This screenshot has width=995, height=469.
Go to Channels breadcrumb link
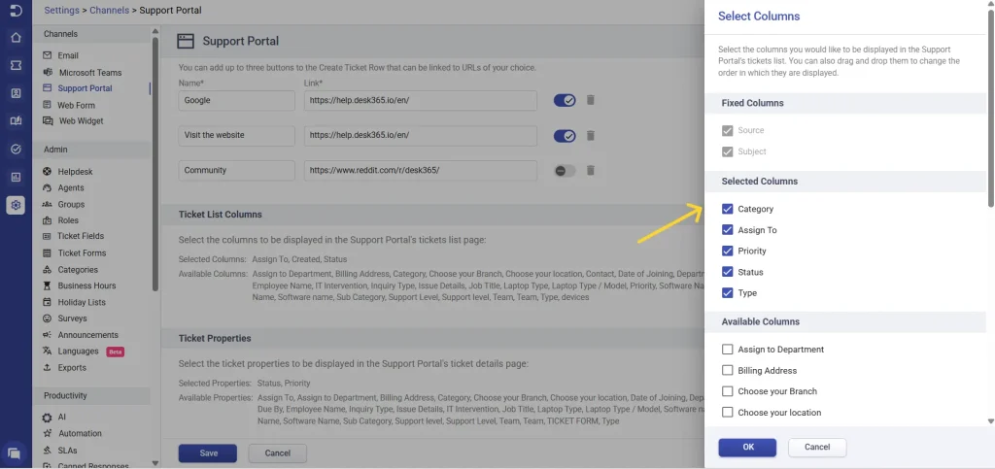click(110, 10)
